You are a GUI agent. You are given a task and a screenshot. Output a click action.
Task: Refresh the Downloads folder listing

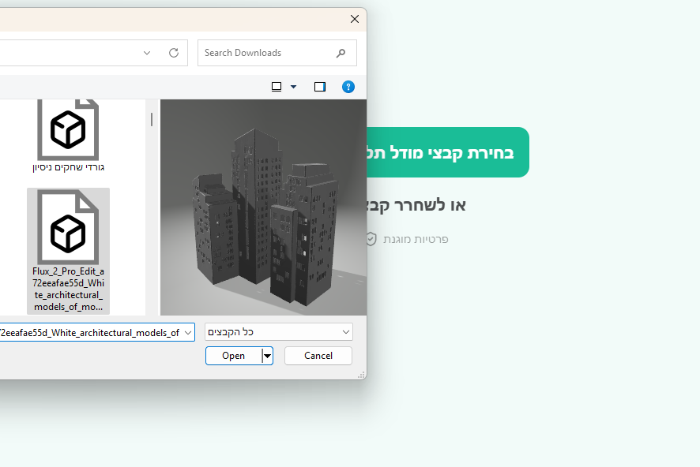[x=174, y=53]
